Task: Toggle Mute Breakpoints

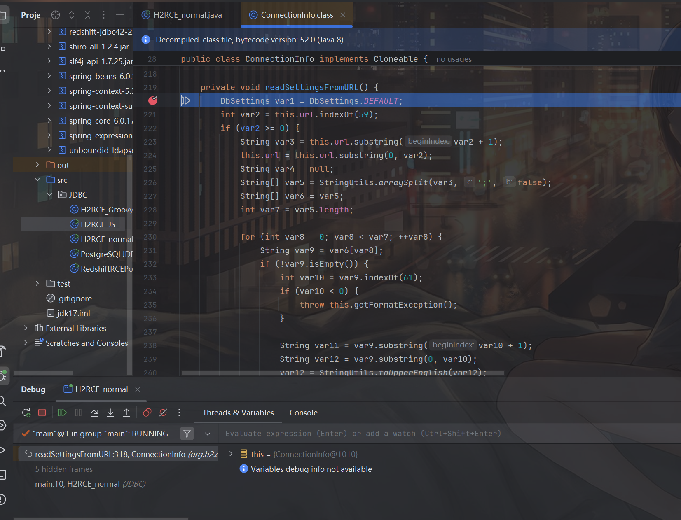Action: pos(163,413)
